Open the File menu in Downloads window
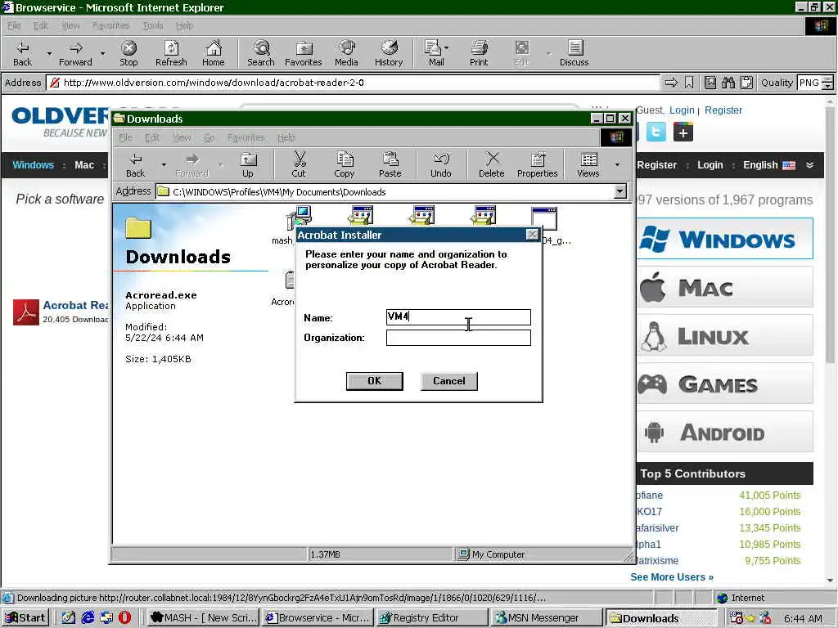 (x=125, y=137)
